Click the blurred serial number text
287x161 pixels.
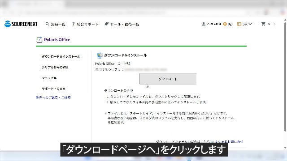tap(145, 70)
